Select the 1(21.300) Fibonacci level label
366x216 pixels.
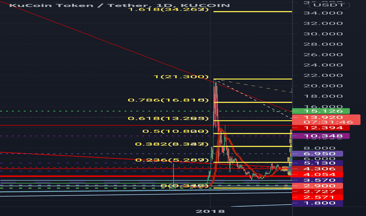click(x=181, y=77)
